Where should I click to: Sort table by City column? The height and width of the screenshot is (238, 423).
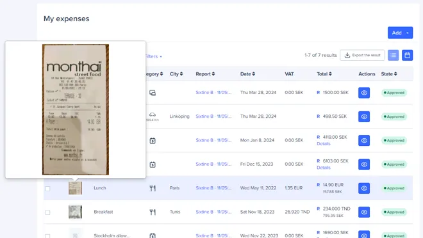pos(176,74)
